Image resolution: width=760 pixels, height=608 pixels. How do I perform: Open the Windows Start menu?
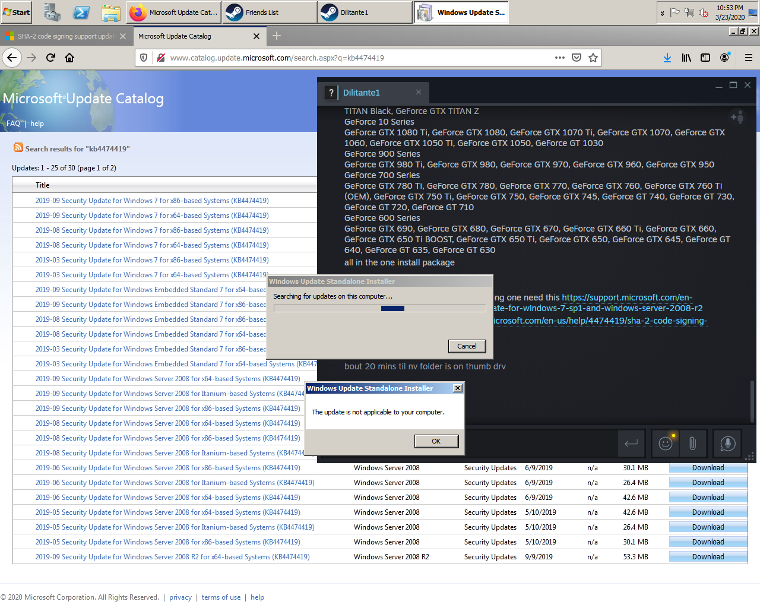pos(16,12)
